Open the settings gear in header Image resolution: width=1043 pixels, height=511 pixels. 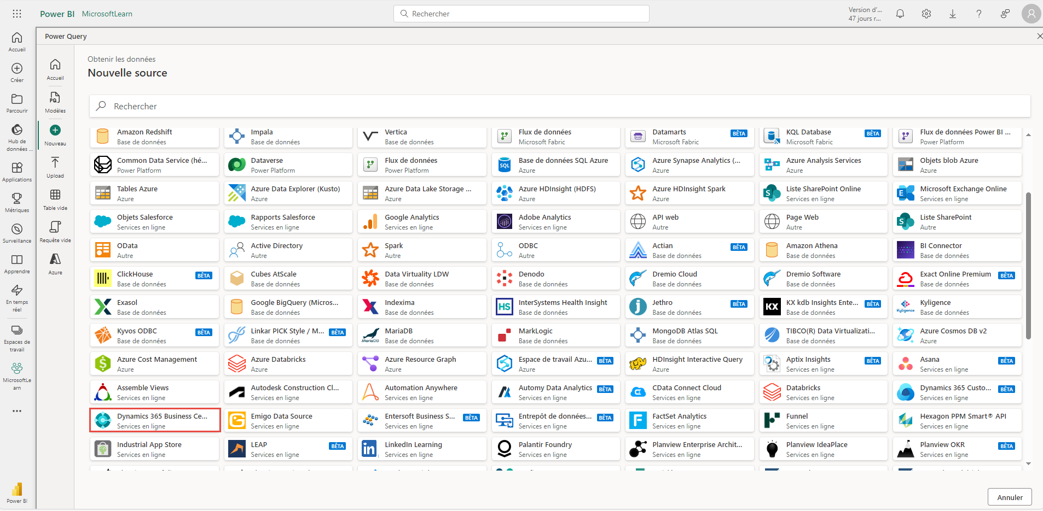(926, 14)
